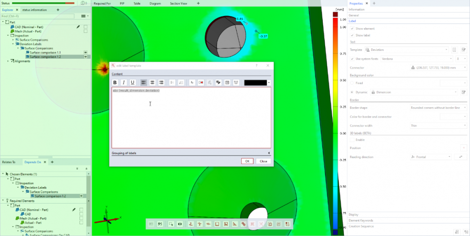Click the red keyword insert icon
This screenshot has height=236, width=470.
(x=201, y=83)
